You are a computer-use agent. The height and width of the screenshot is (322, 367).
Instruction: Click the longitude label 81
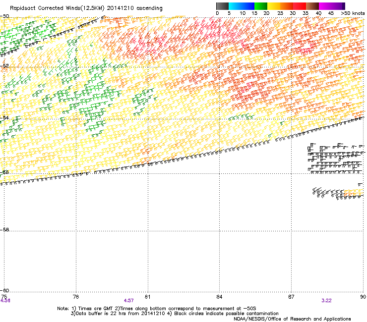[147, 297]
